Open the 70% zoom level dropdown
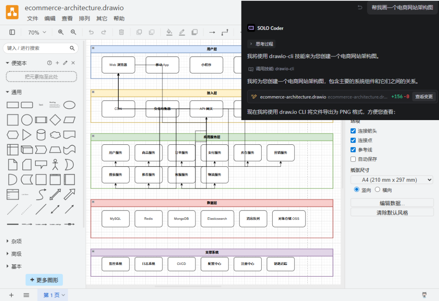Viewport: 439px width, 301px height. [x=37, y=32]
